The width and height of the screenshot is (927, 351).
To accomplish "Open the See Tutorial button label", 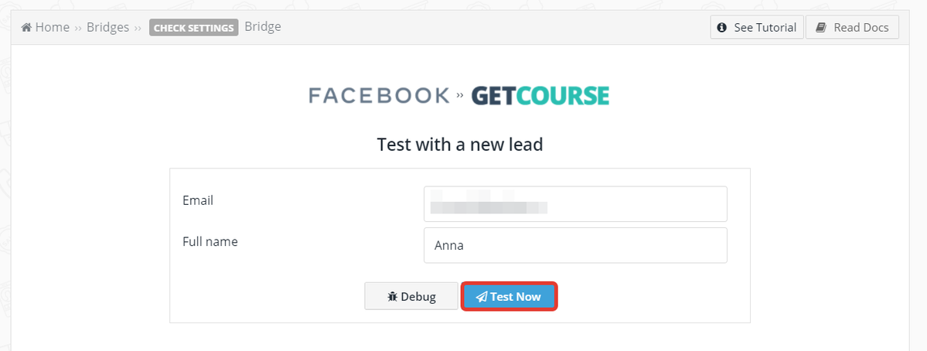I will pos(765,28).
